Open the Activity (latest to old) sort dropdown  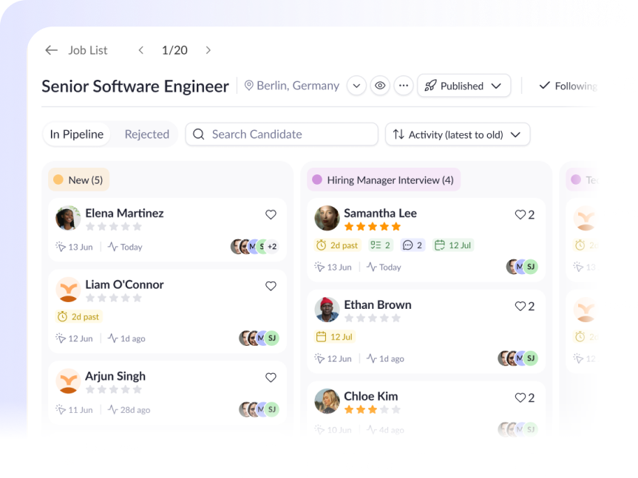[x=458, y=134]
